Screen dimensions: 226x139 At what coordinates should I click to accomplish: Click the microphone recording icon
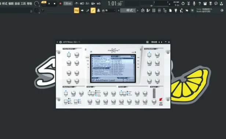click(194, 3)
